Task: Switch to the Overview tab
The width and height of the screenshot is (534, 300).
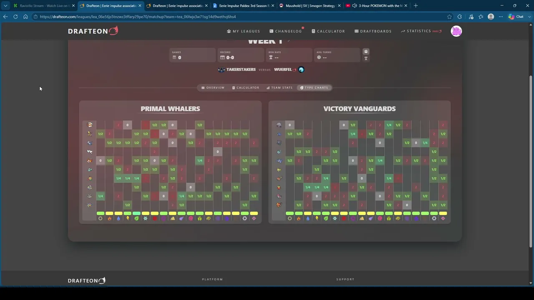Action: coord(213,87)
